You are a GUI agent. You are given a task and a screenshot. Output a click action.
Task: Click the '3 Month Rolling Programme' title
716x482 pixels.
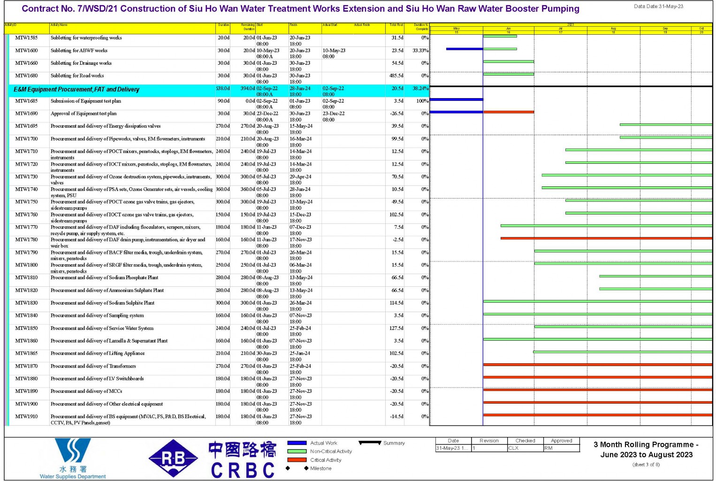646,450
